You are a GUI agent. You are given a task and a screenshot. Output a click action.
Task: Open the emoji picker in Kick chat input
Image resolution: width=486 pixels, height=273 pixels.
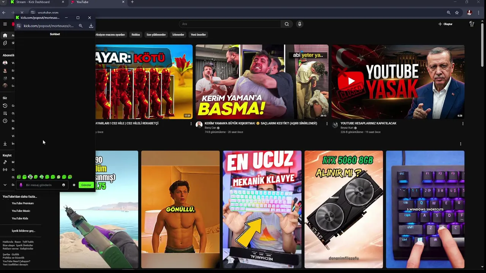pos(63,185)
